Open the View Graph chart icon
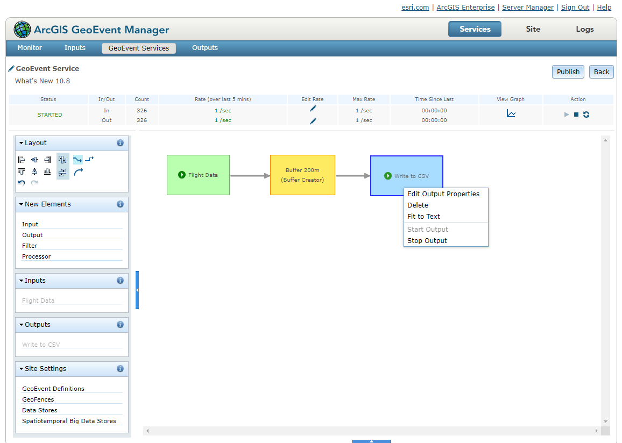Image resolution: width=622 pixels, height=443 pixels. (x=510, y=114)
